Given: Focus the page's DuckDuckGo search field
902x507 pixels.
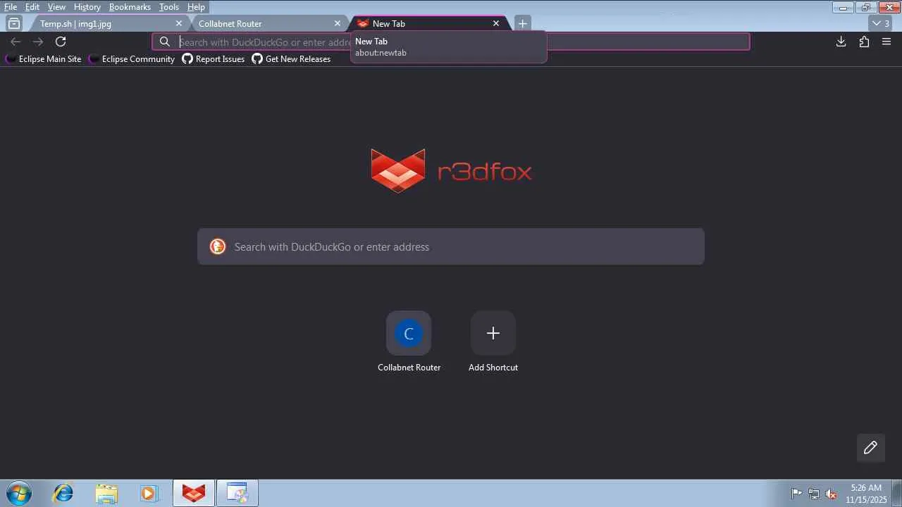Looking at the screenshot, I should pos(451,246).
